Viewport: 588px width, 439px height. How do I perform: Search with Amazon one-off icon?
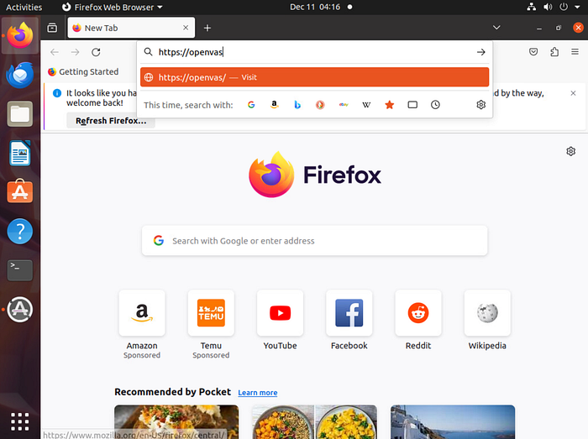point(275,105)
